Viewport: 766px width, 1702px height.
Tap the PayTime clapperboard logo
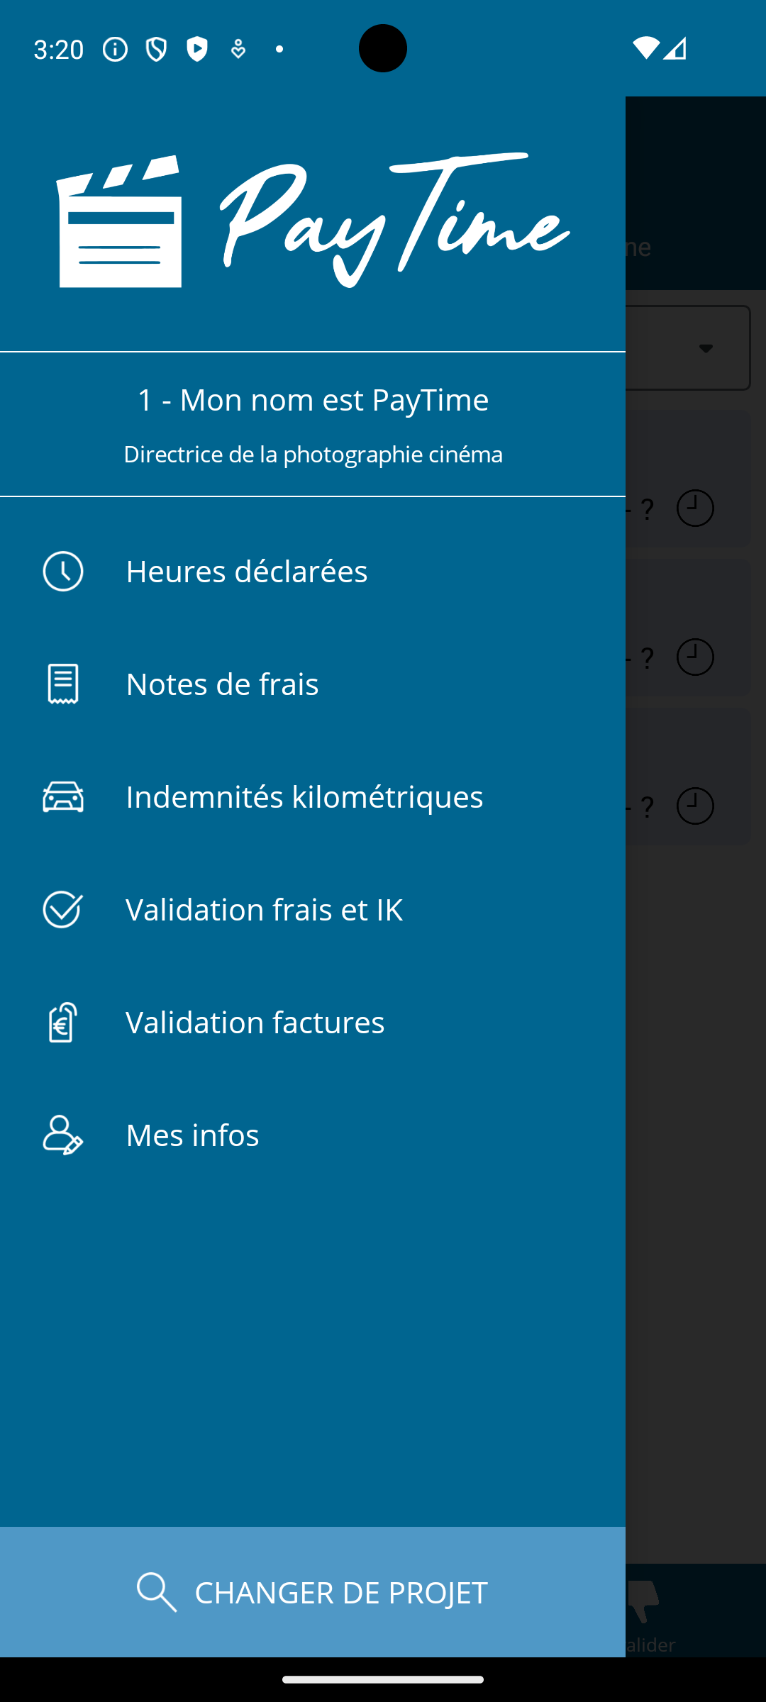[119, 222]
